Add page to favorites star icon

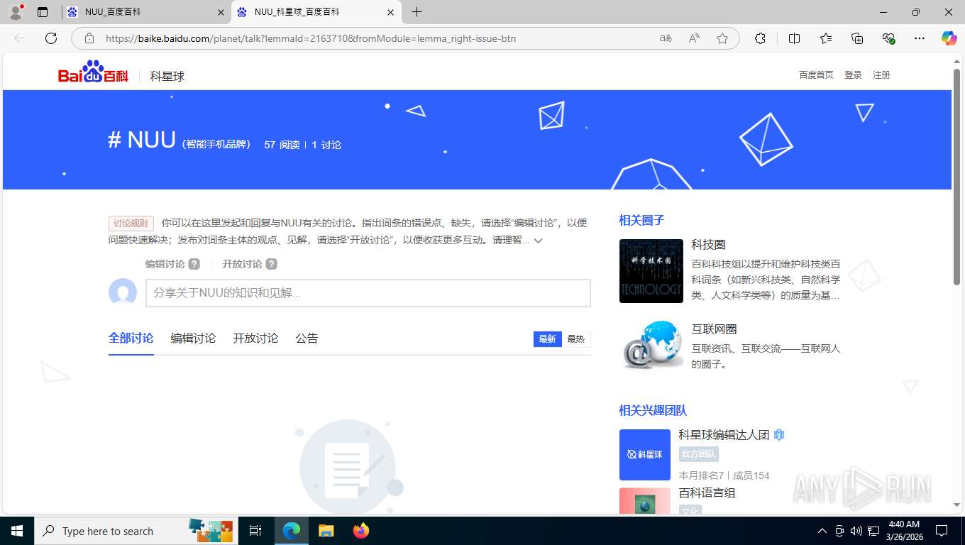tap(722, 38)
